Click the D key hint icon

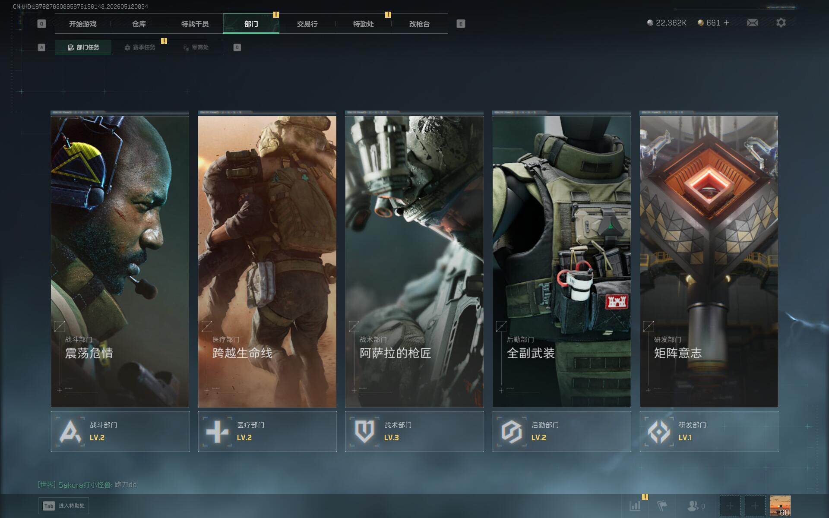pyautogui.click(x=237, y=47)
